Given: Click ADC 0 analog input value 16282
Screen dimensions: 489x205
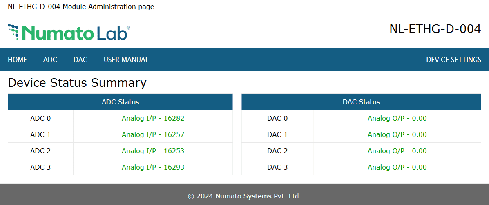Looking at the screenshot, I should [153, 118].
